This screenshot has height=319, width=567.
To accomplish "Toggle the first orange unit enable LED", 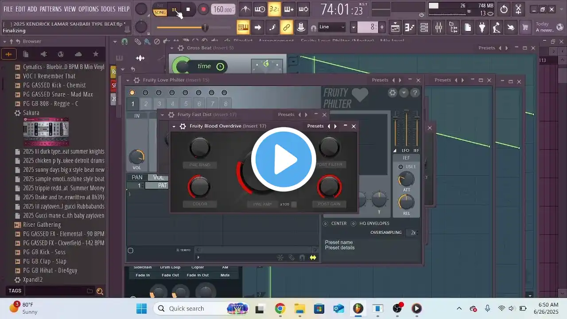I will [x=132, y=93].
